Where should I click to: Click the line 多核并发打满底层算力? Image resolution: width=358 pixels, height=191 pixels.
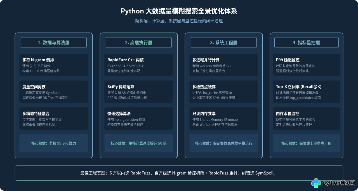209,71
